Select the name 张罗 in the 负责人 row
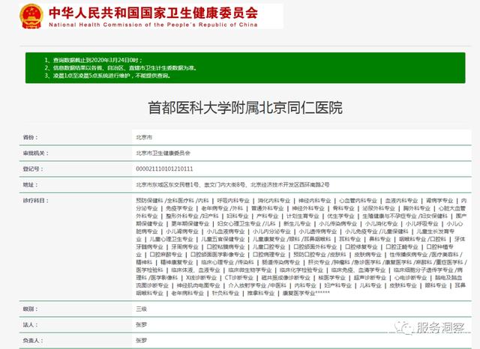The image size is (480, 349). (x=140, y=340)
